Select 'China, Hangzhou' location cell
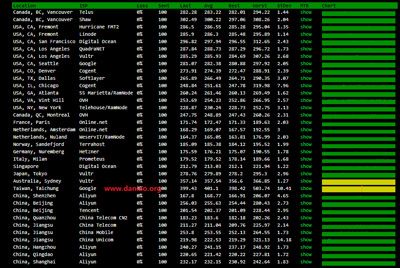 pyautogui.click(x=34, y=247)
